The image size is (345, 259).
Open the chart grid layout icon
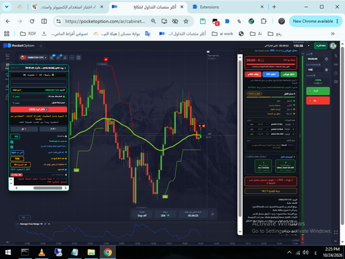click(79, 57)
